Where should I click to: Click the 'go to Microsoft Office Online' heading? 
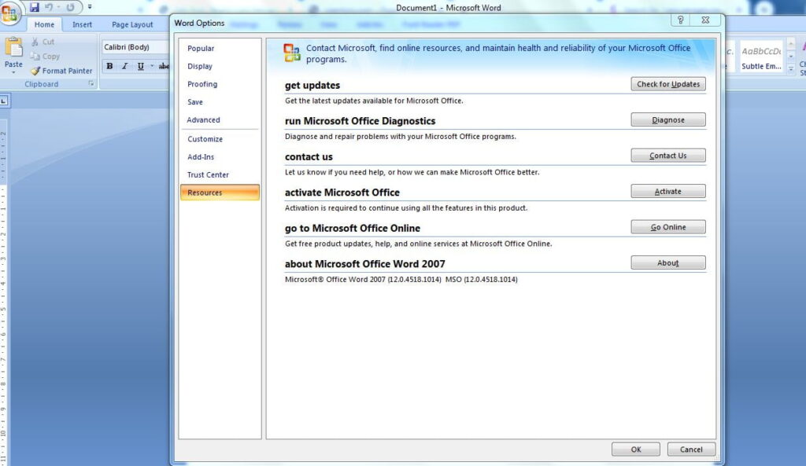click(353, 229)
